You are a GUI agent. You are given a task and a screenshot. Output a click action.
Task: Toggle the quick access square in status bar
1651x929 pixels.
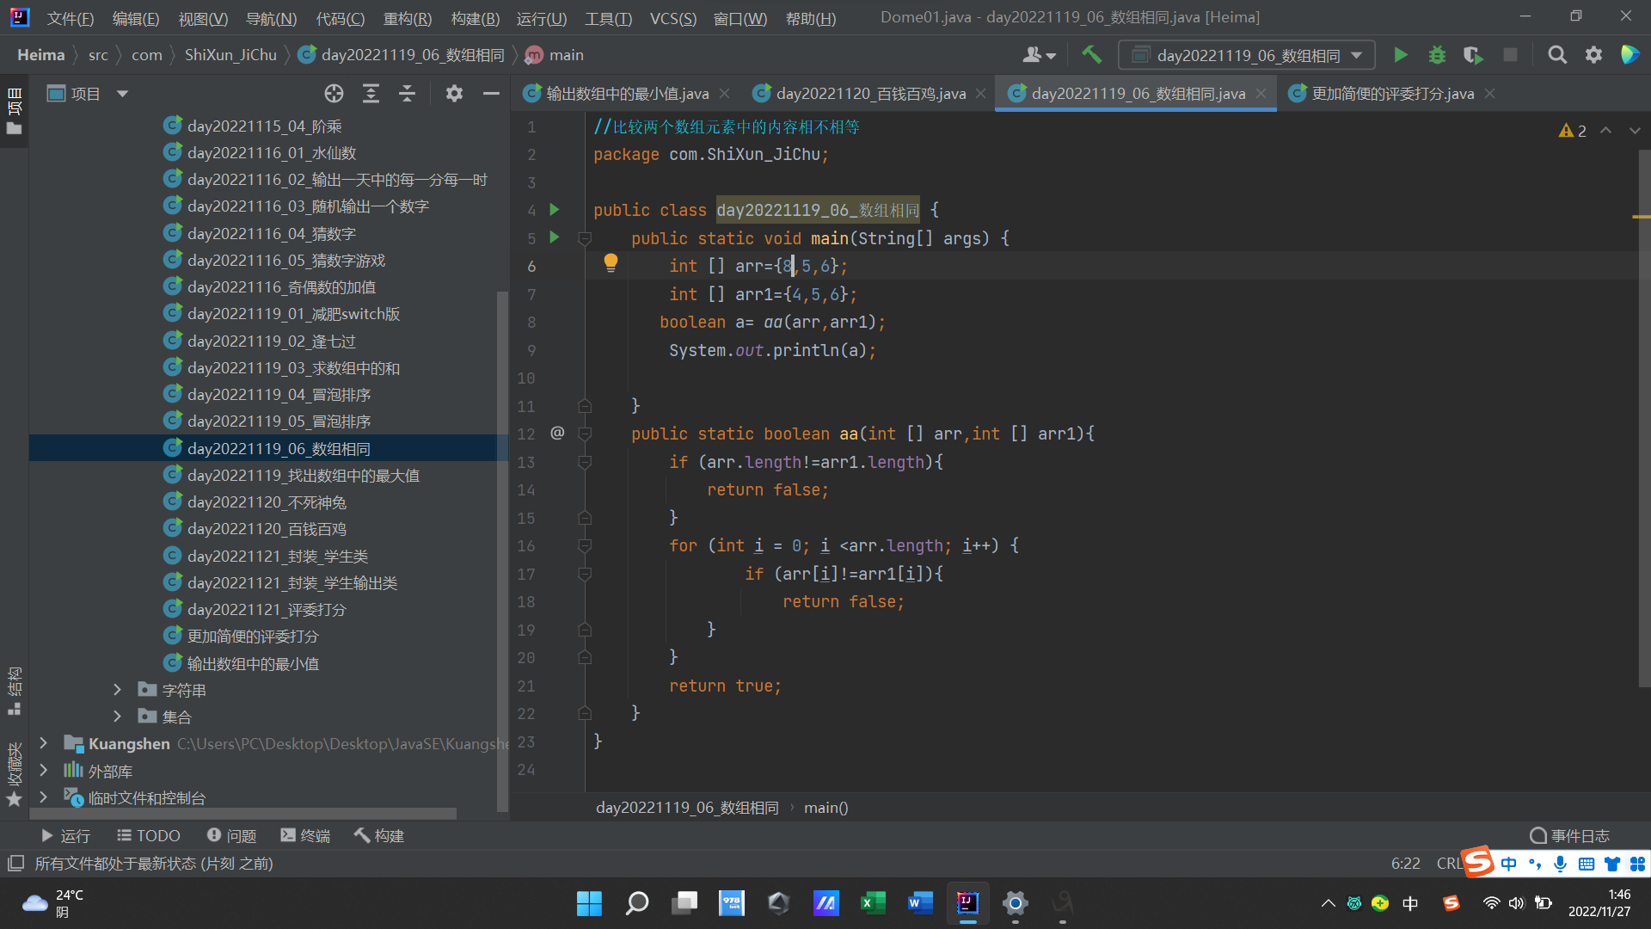tap(15, 863)
